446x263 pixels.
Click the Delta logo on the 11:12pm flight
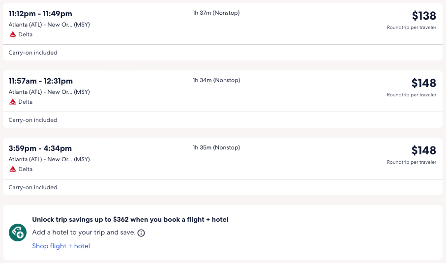13,34
